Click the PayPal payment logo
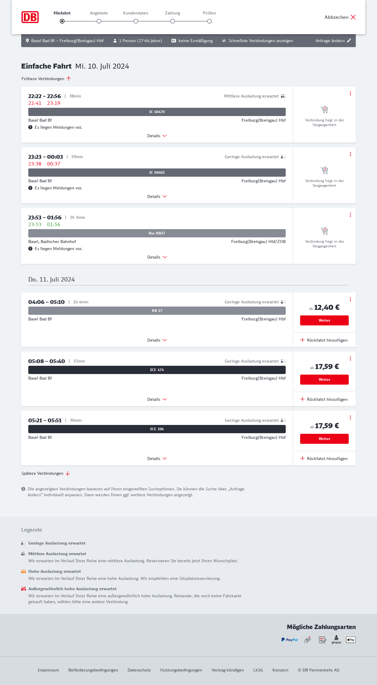This screenshot has height=685, width=377. click(290, 640)
